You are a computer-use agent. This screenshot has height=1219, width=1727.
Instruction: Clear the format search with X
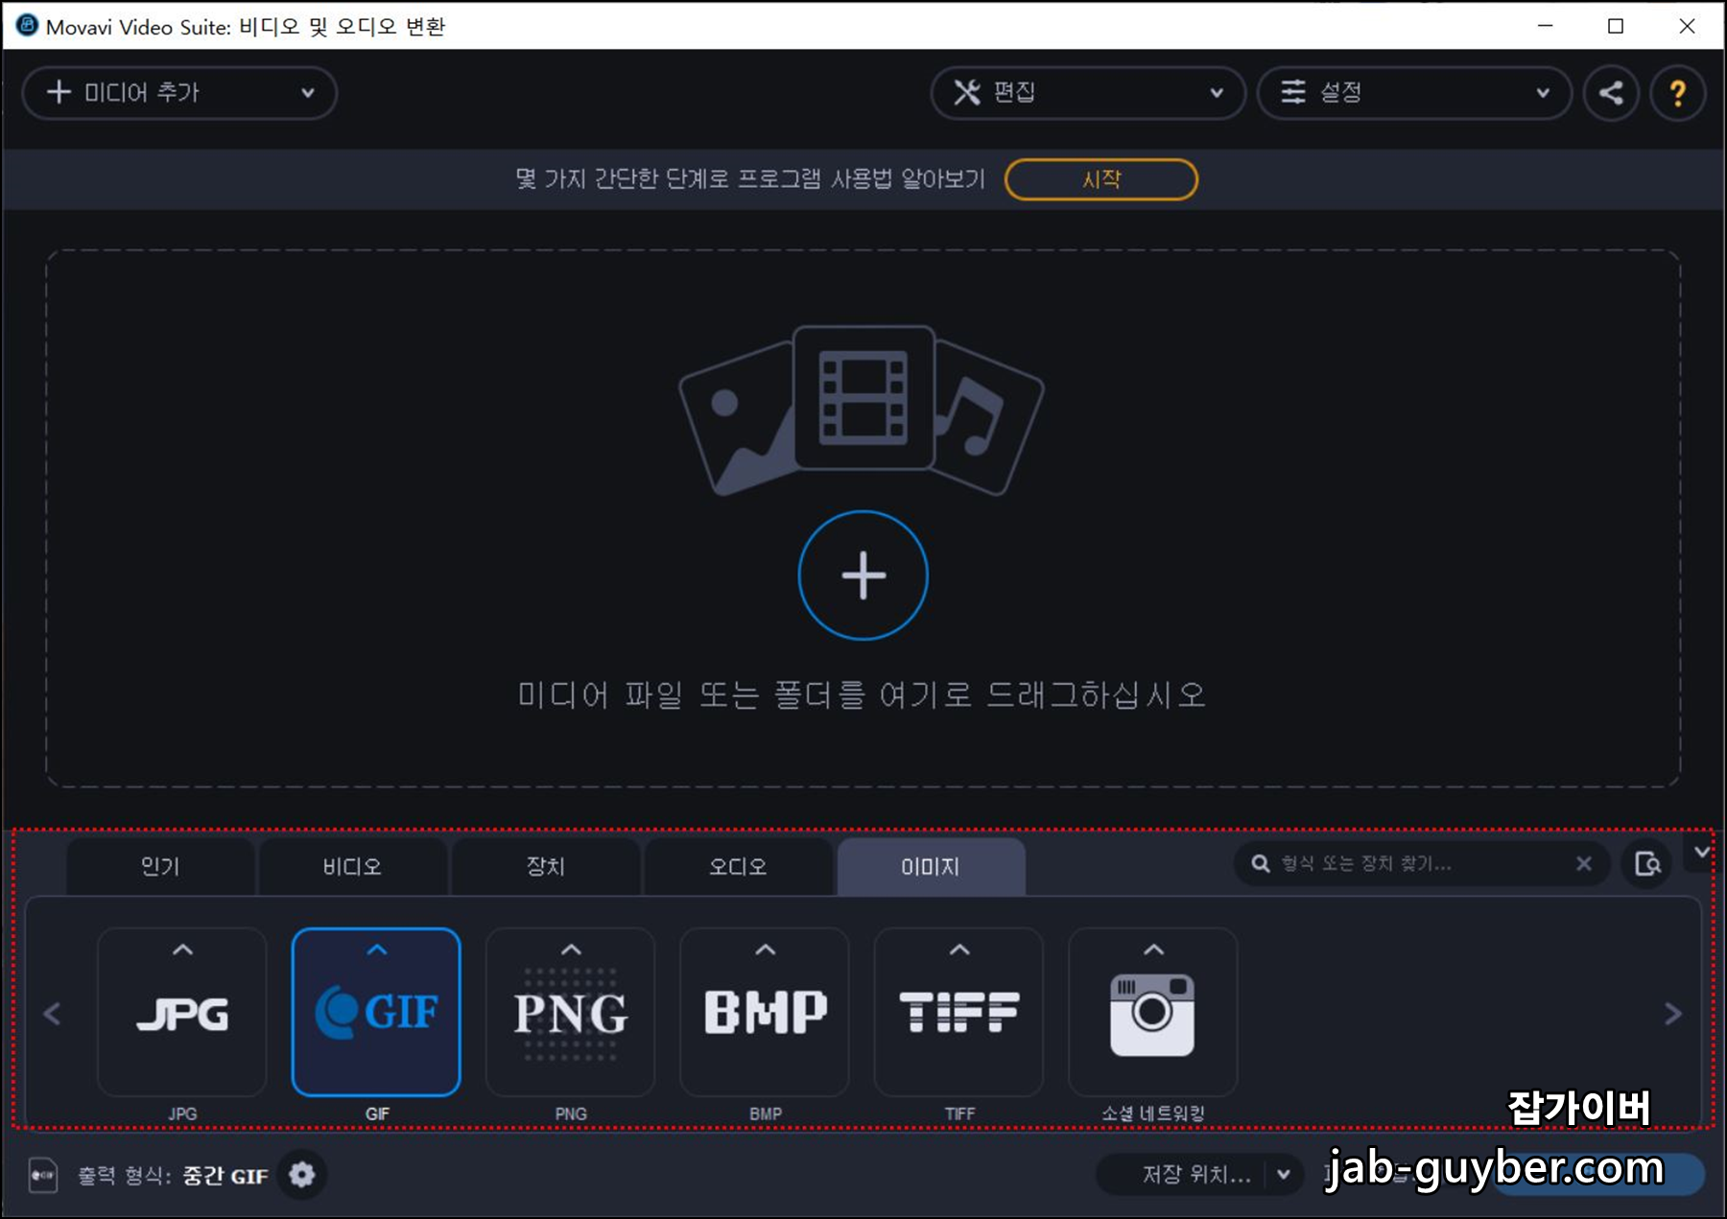pos(1584,864)
